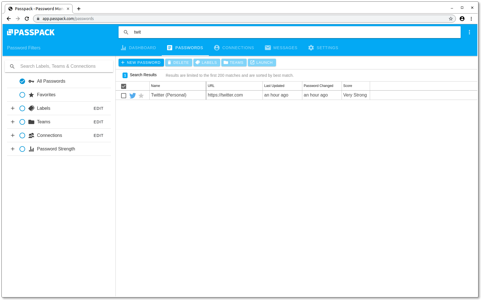Close the Passpack browser tab
This screenshot has height=300, width=481.
(x=68, y=9)
